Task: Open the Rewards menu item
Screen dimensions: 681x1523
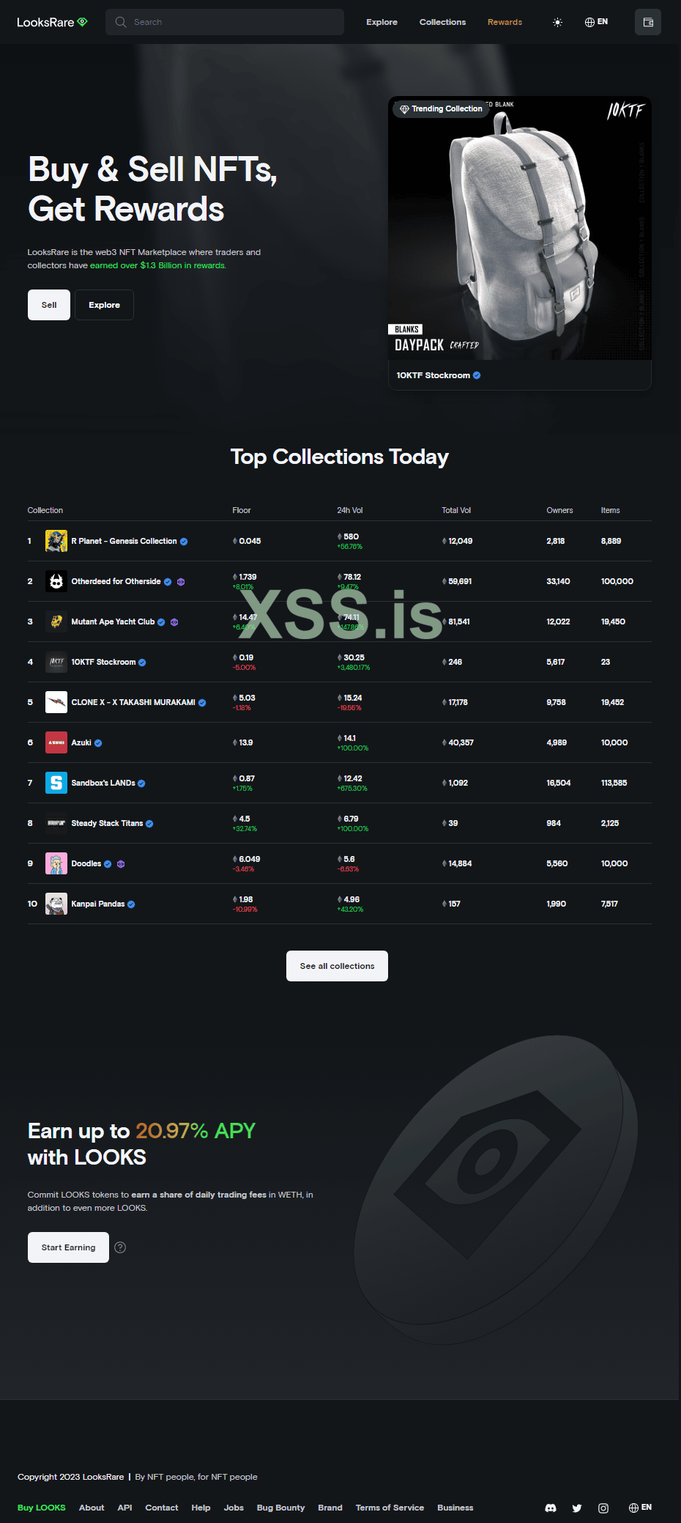Action: [505, 22]
